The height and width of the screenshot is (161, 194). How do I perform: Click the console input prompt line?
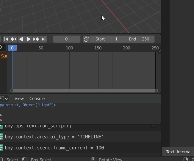pyautogui.click(x=80, y=120)
